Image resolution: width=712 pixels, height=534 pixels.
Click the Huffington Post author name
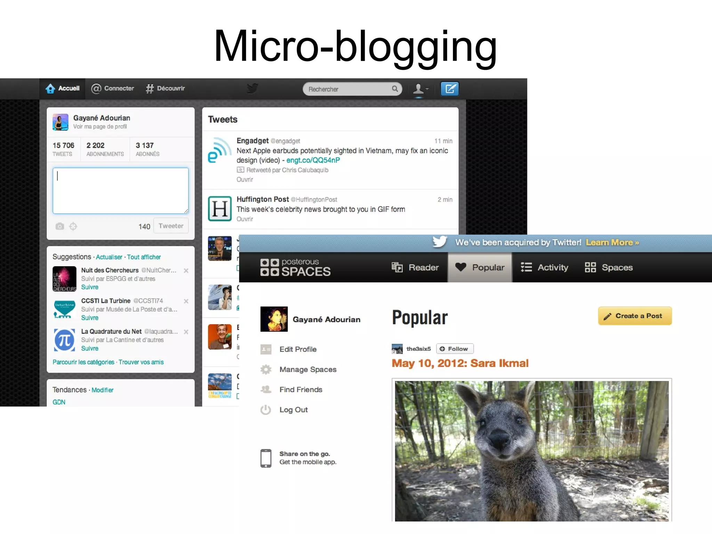point(262,199)
